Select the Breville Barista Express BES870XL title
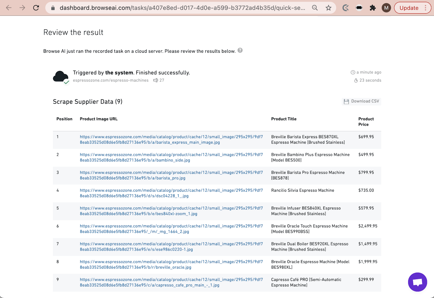 (x=308, y=140)
